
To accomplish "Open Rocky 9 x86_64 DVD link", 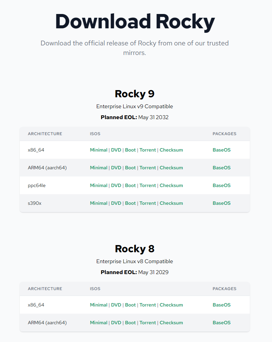I will 116,150.
